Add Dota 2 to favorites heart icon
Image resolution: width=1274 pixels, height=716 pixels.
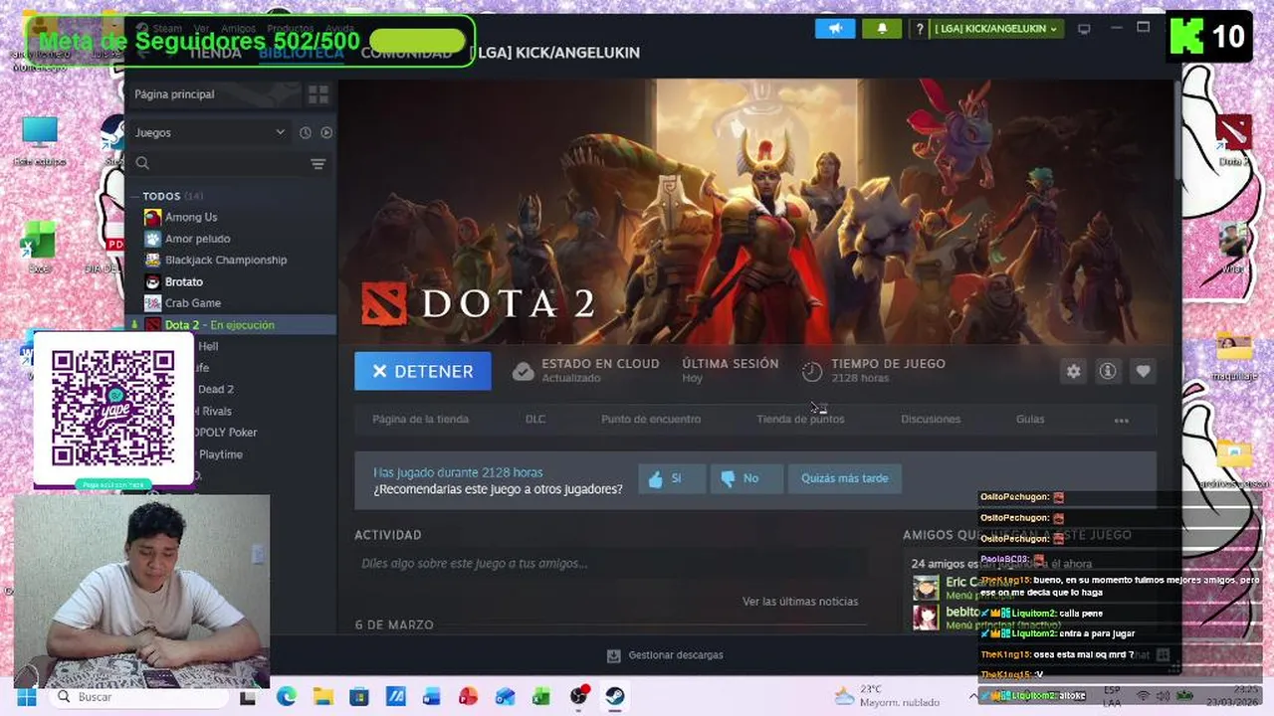coord(1143,371)
